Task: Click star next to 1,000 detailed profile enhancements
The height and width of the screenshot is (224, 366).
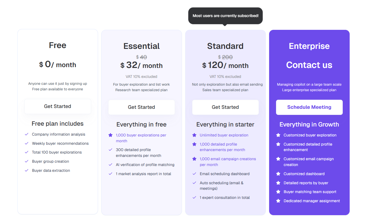Action: click(194, 144)
